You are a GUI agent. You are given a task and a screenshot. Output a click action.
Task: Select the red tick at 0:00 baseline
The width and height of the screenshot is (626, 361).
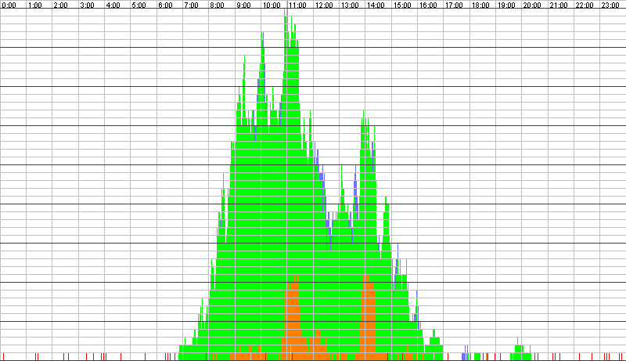pos(4,356)
